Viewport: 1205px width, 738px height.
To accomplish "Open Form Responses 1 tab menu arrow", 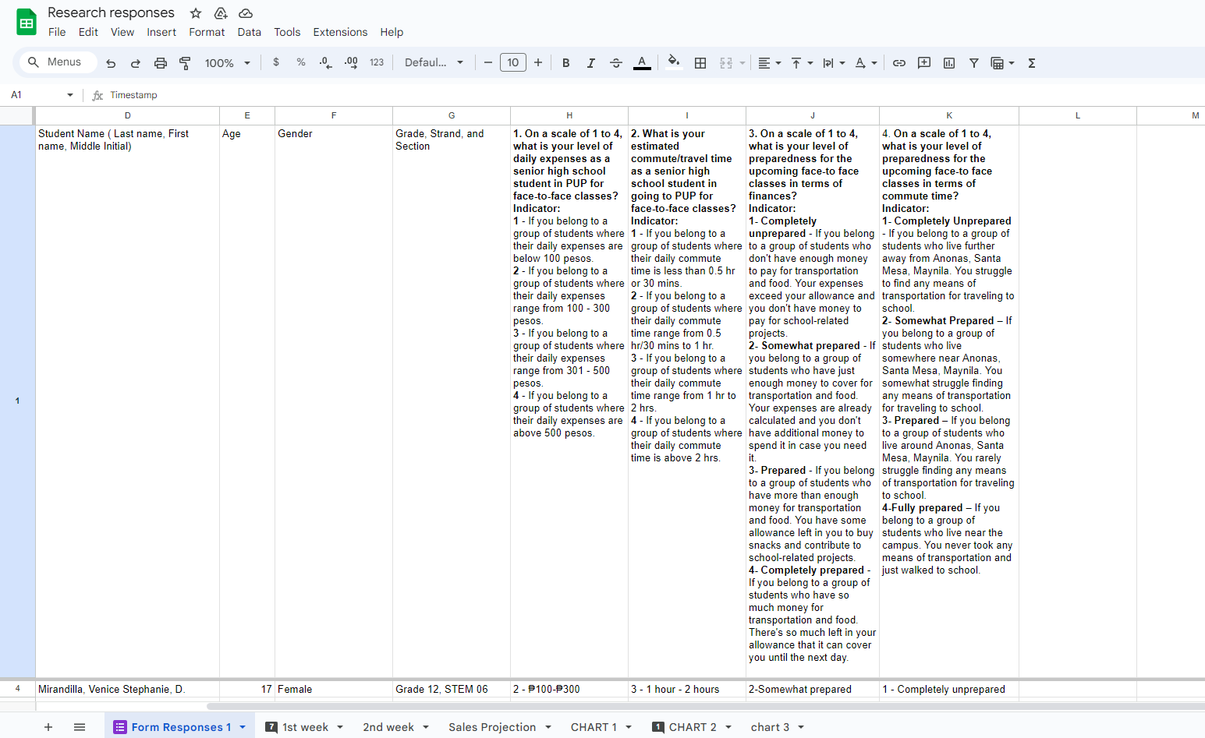I will point(243,727).
